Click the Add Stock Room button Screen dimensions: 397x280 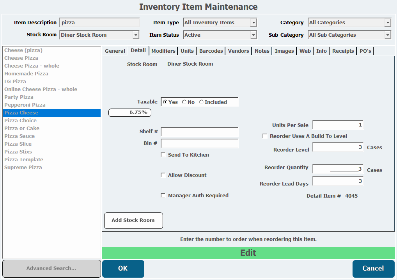133,220
